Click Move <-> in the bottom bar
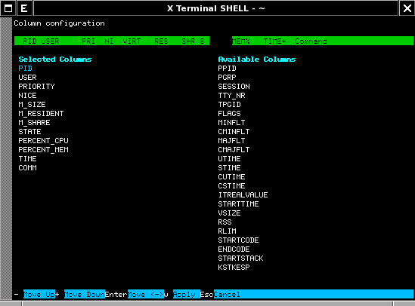Viewport: 415px width, 306px height. click(146, 294)
